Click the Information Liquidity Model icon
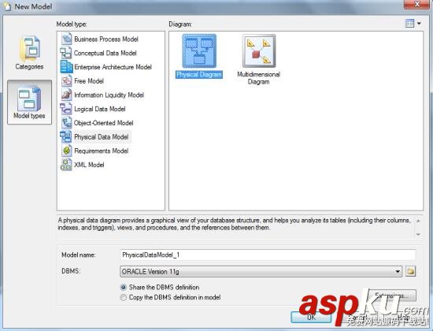The height and width of the screenshot is (331, 433). [x=66, y=95]
